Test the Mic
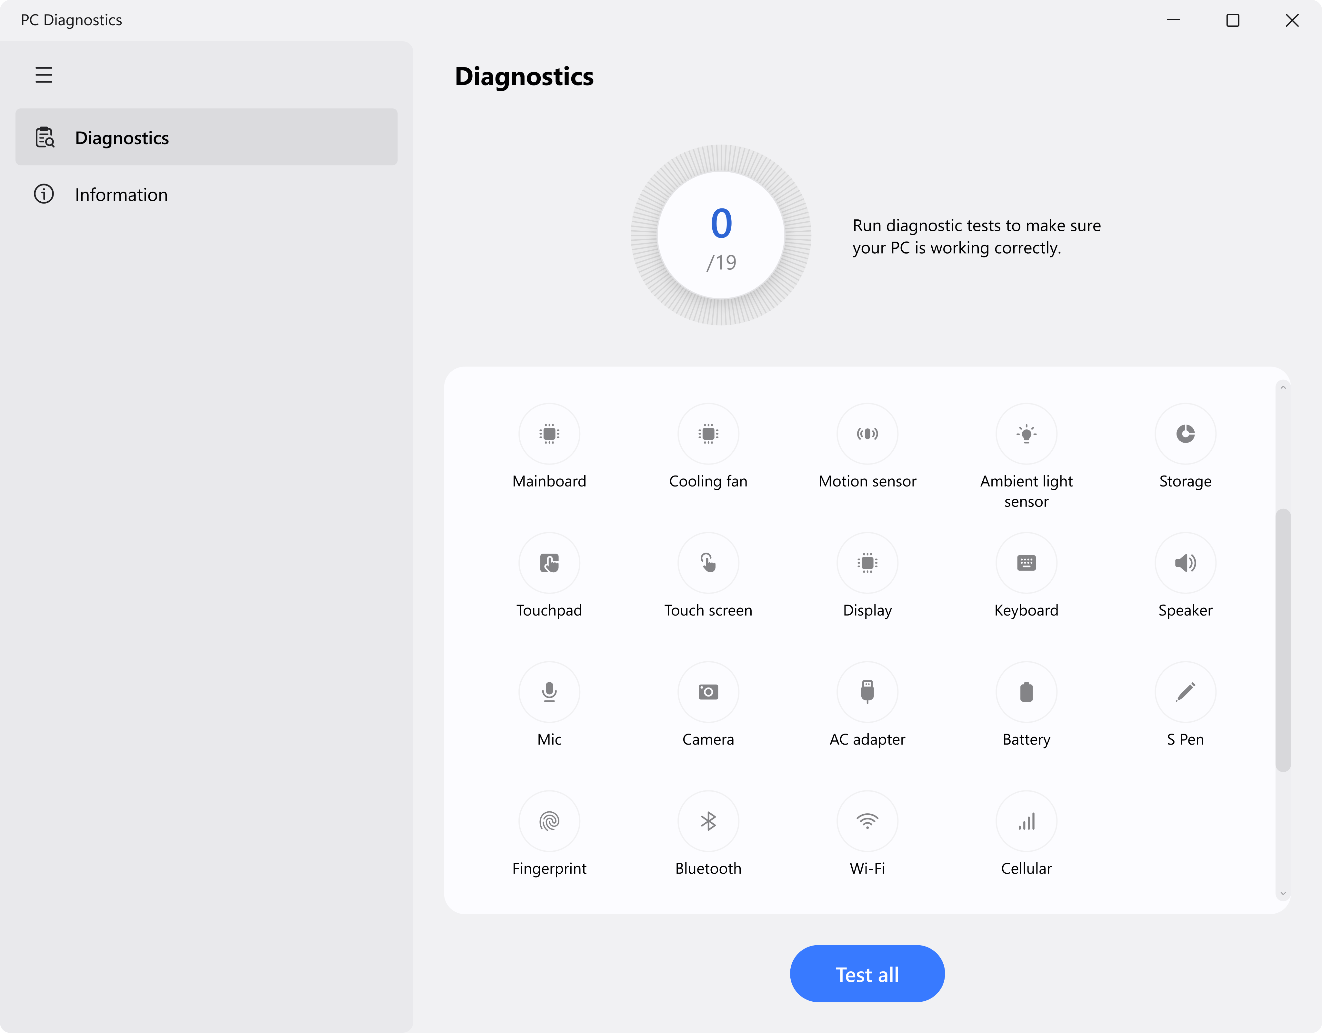The height and width of the screenshot is (1033, 1322). 549,691
